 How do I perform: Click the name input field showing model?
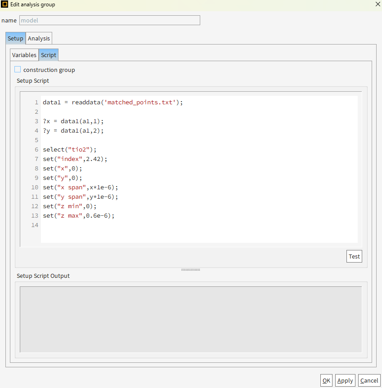pos(110,20)
